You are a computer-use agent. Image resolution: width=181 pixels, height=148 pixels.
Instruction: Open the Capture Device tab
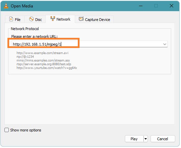pyautogui.click(x=94, y=19)
